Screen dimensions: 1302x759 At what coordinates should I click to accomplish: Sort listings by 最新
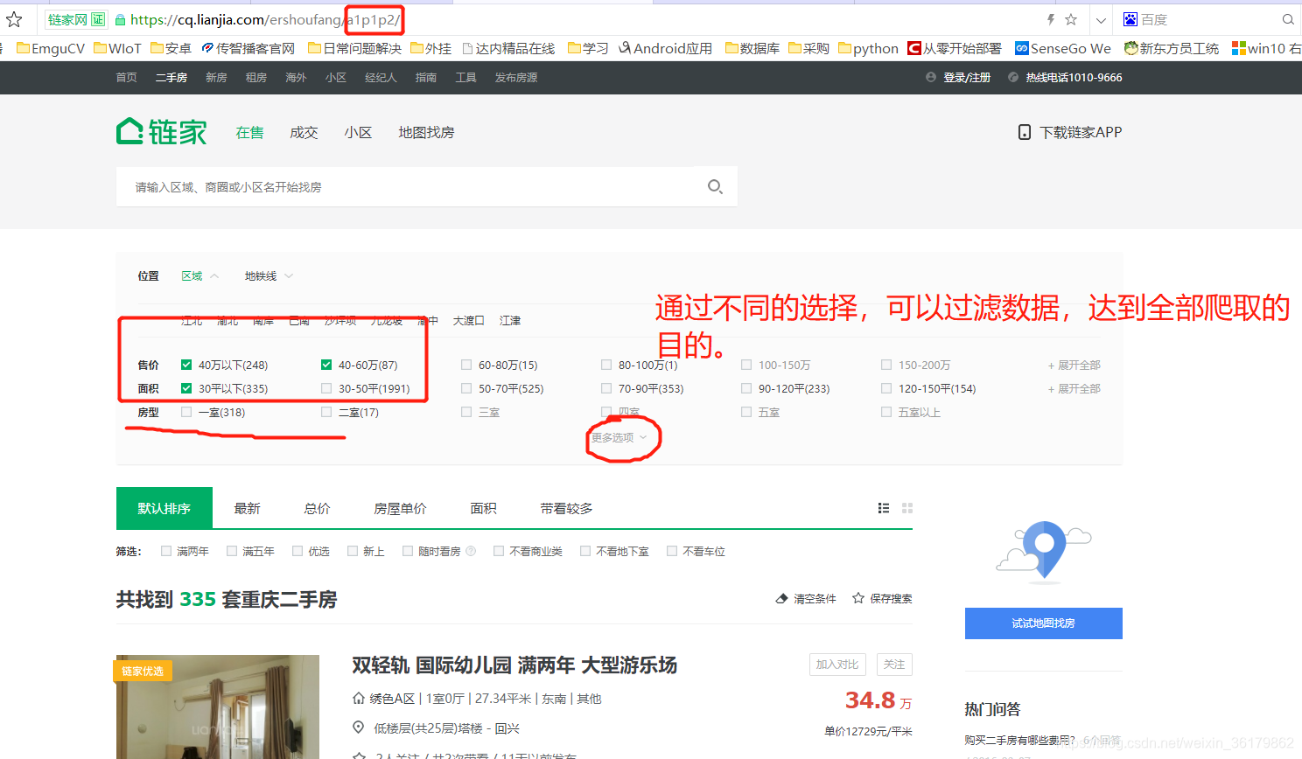[248, 508]
